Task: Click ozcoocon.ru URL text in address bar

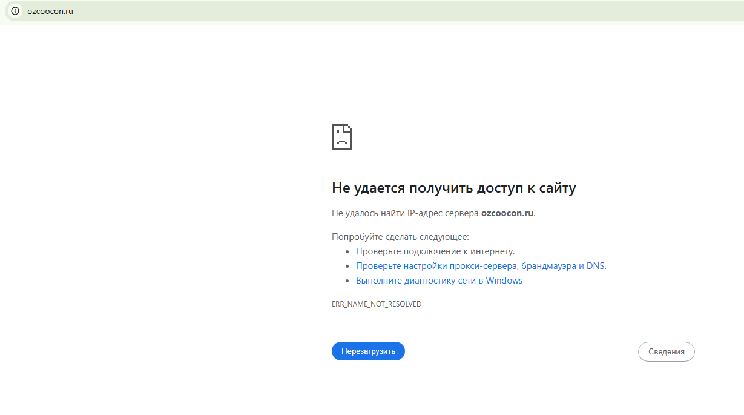Action: click(50, 11)
